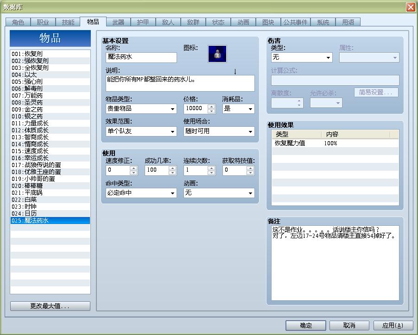Image resolution: width=418 pixels, height=335 pixels.
Task: Click the 更改最大值 button
Action: click(50, 306)
